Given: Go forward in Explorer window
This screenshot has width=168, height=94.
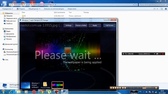Looking at the screenshot, I should pyautogui.click(x=5, y=5).
